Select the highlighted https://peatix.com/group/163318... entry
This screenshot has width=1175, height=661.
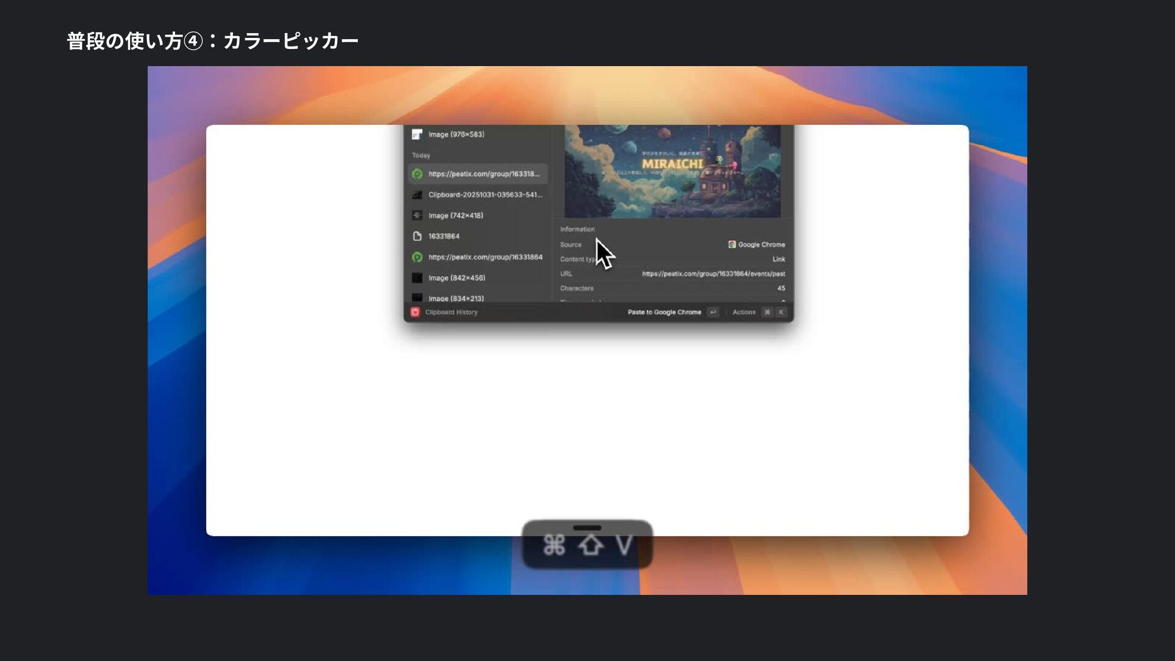point(477,174)
